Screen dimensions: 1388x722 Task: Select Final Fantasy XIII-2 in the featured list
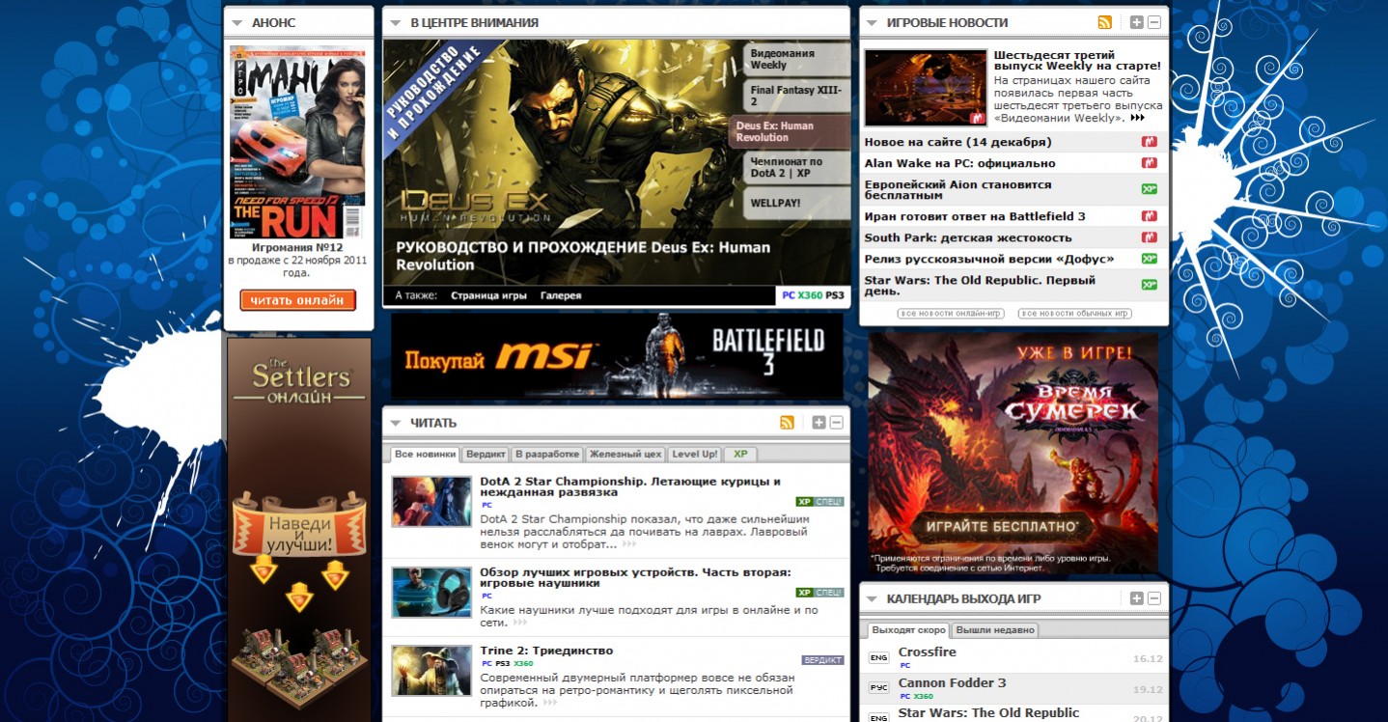pyautogui.click(x=796, y=96)
